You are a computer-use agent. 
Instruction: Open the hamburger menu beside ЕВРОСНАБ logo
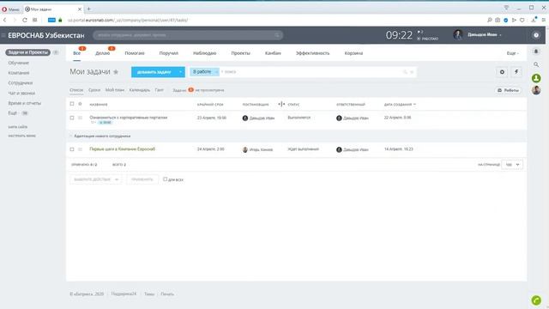3,35
